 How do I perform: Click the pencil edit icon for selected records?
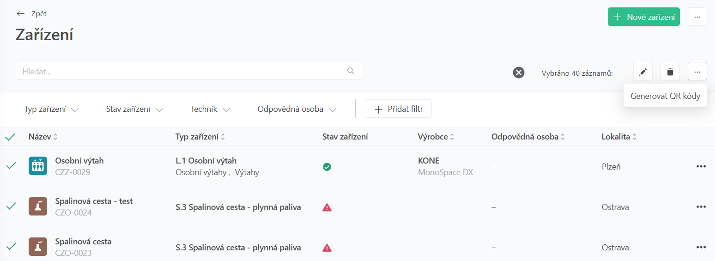click(x=642, y=72)
